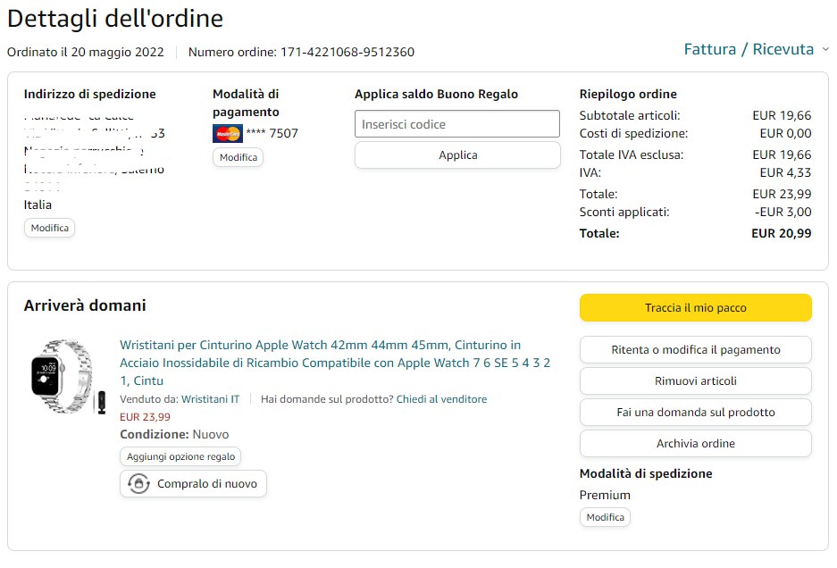Click the MasterCard payment icon
This screenshot has height=568, width=837.
[228, 133]
